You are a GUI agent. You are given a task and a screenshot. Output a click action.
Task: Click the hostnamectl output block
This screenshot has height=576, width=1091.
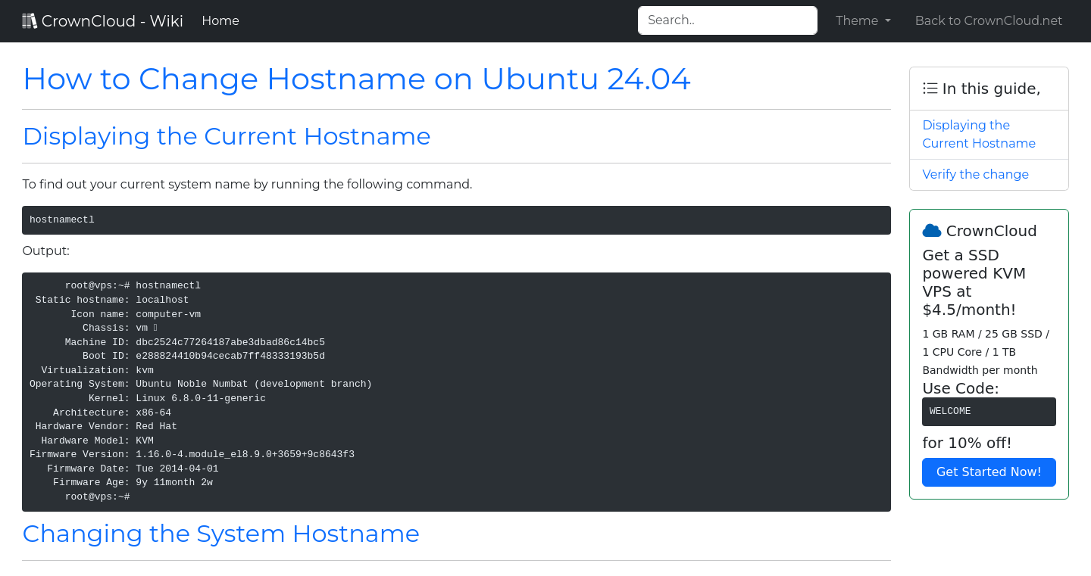coord(455,391)
